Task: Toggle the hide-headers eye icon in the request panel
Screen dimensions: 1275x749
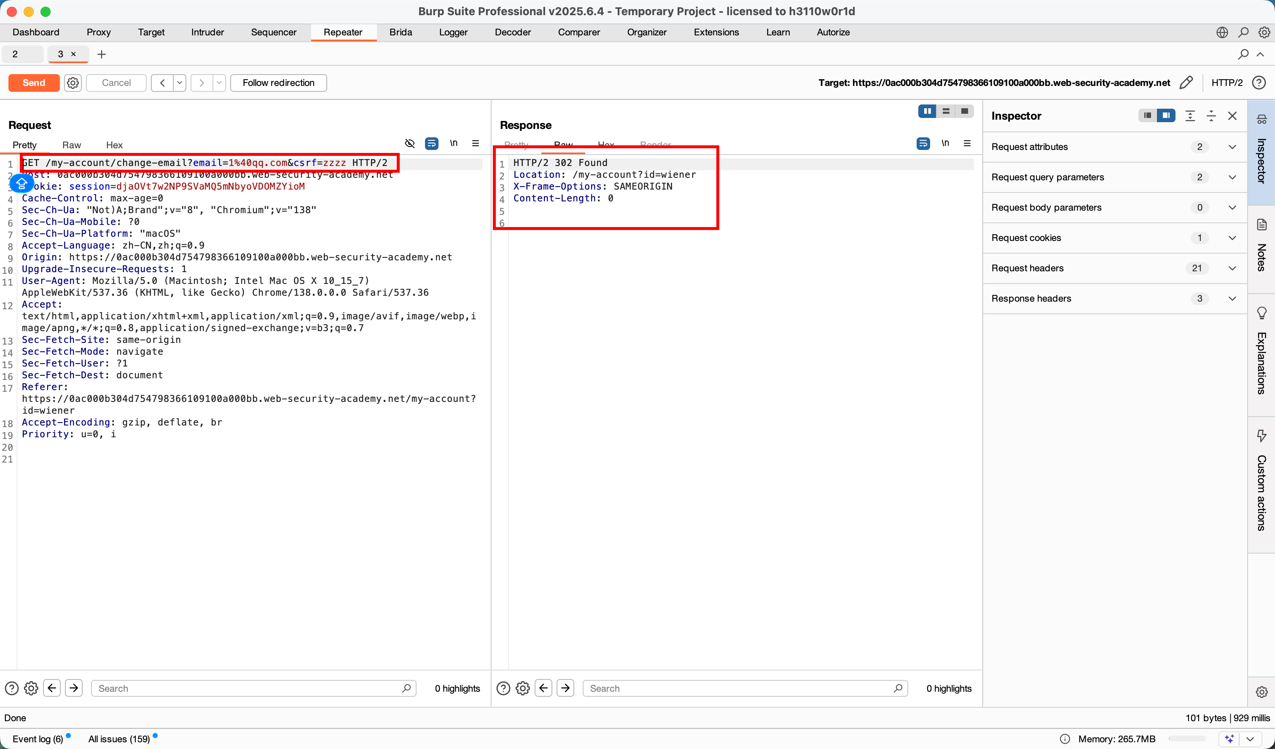Action: [x=410, y=144]
